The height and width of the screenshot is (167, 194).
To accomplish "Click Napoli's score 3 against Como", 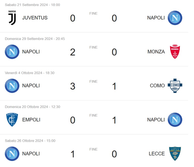I will [x=73, y=86].
